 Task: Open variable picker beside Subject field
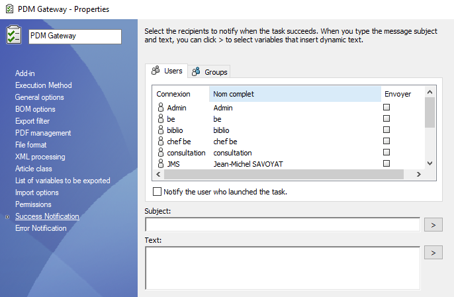[433, 225]
